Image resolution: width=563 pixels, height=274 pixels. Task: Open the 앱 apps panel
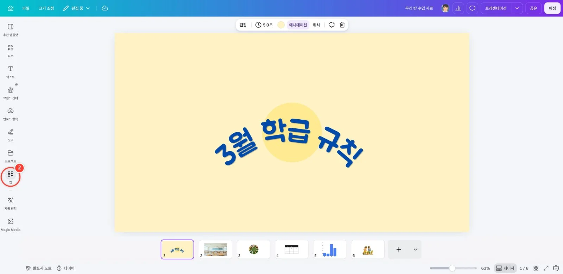[x=11, y=177]
